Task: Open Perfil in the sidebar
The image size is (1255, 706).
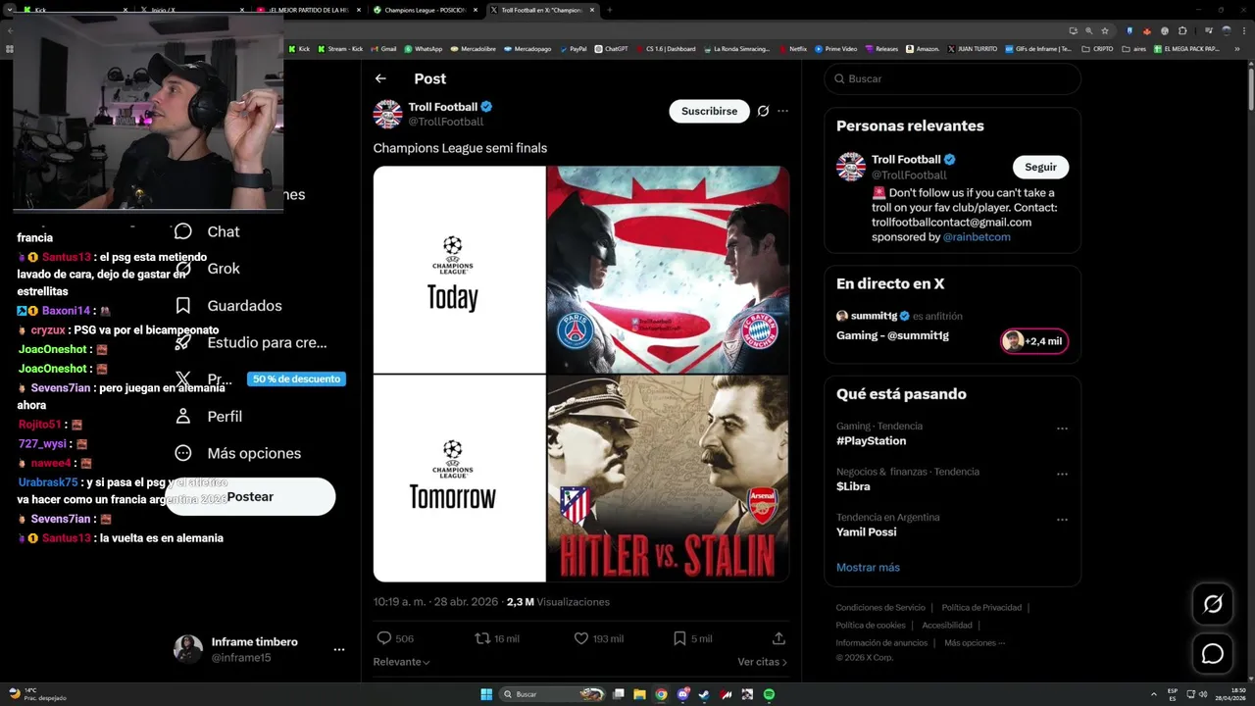Action: (x=208, y=416)
